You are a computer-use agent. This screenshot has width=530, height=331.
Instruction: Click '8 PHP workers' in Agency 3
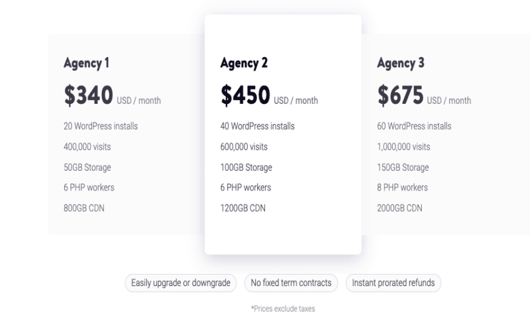click(x=403, y=187)
